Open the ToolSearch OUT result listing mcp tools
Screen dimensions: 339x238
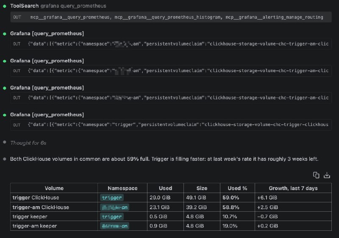pyautogui.click(x=171, y=17)
